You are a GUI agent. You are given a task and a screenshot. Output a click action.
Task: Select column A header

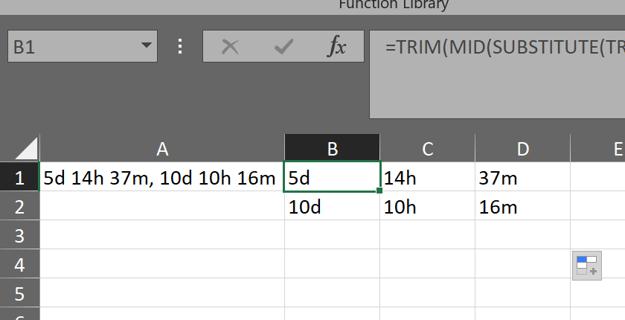click(162, 149)
